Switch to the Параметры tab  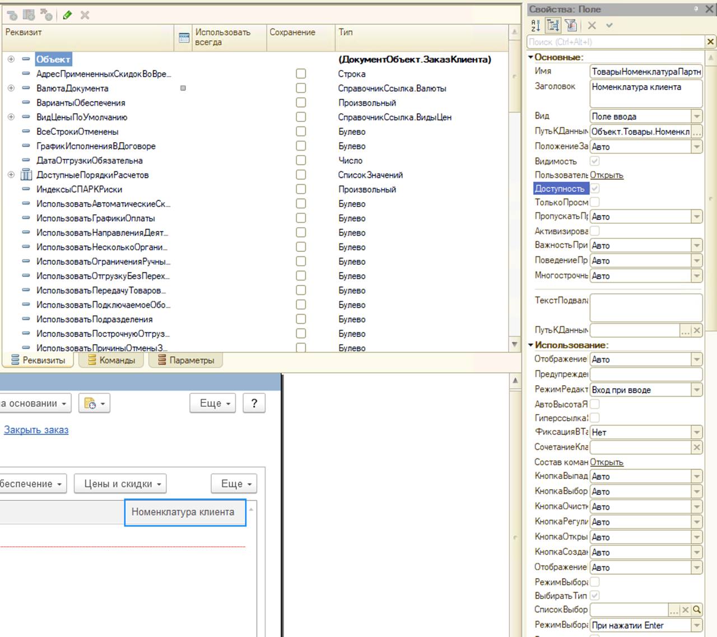pos(186,360)
